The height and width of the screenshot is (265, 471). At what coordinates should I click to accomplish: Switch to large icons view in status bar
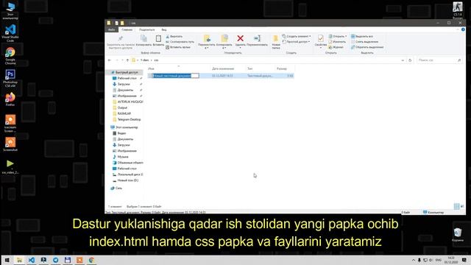[462, 206]
